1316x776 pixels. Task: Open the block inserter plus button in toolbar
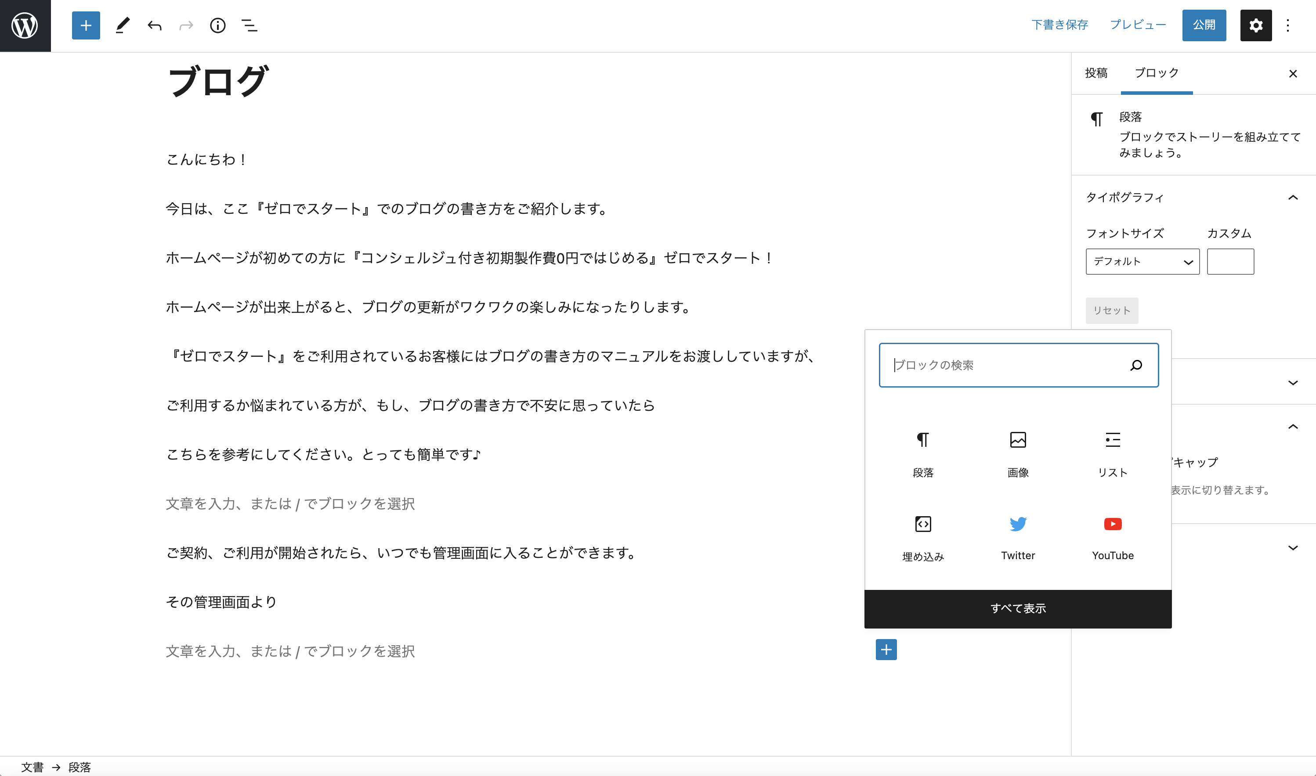pos(86,25)
